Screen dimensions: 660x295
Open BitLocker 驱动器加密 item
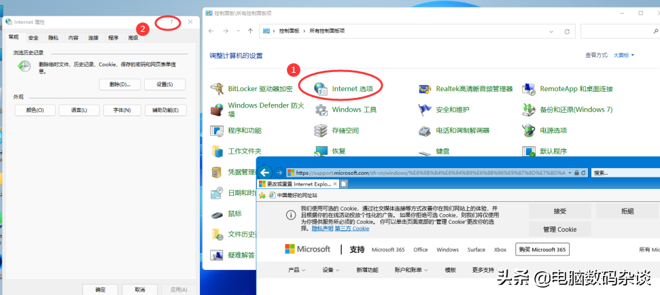pyautogui.click(x=251, y=89)
